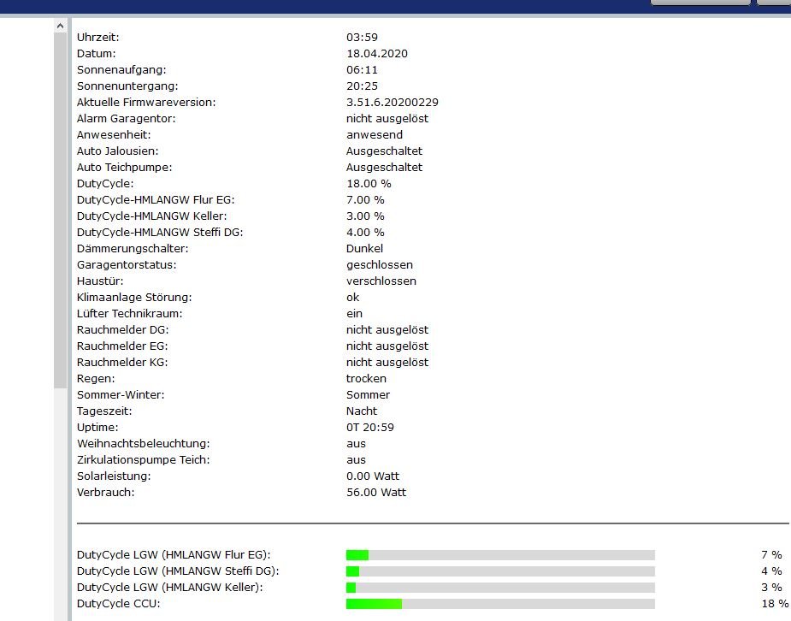Image resolution: width=791 pixels, height=621 pixels.
Task: Click the Auto Teichpumpe label
Action: (x=124, y=168)
